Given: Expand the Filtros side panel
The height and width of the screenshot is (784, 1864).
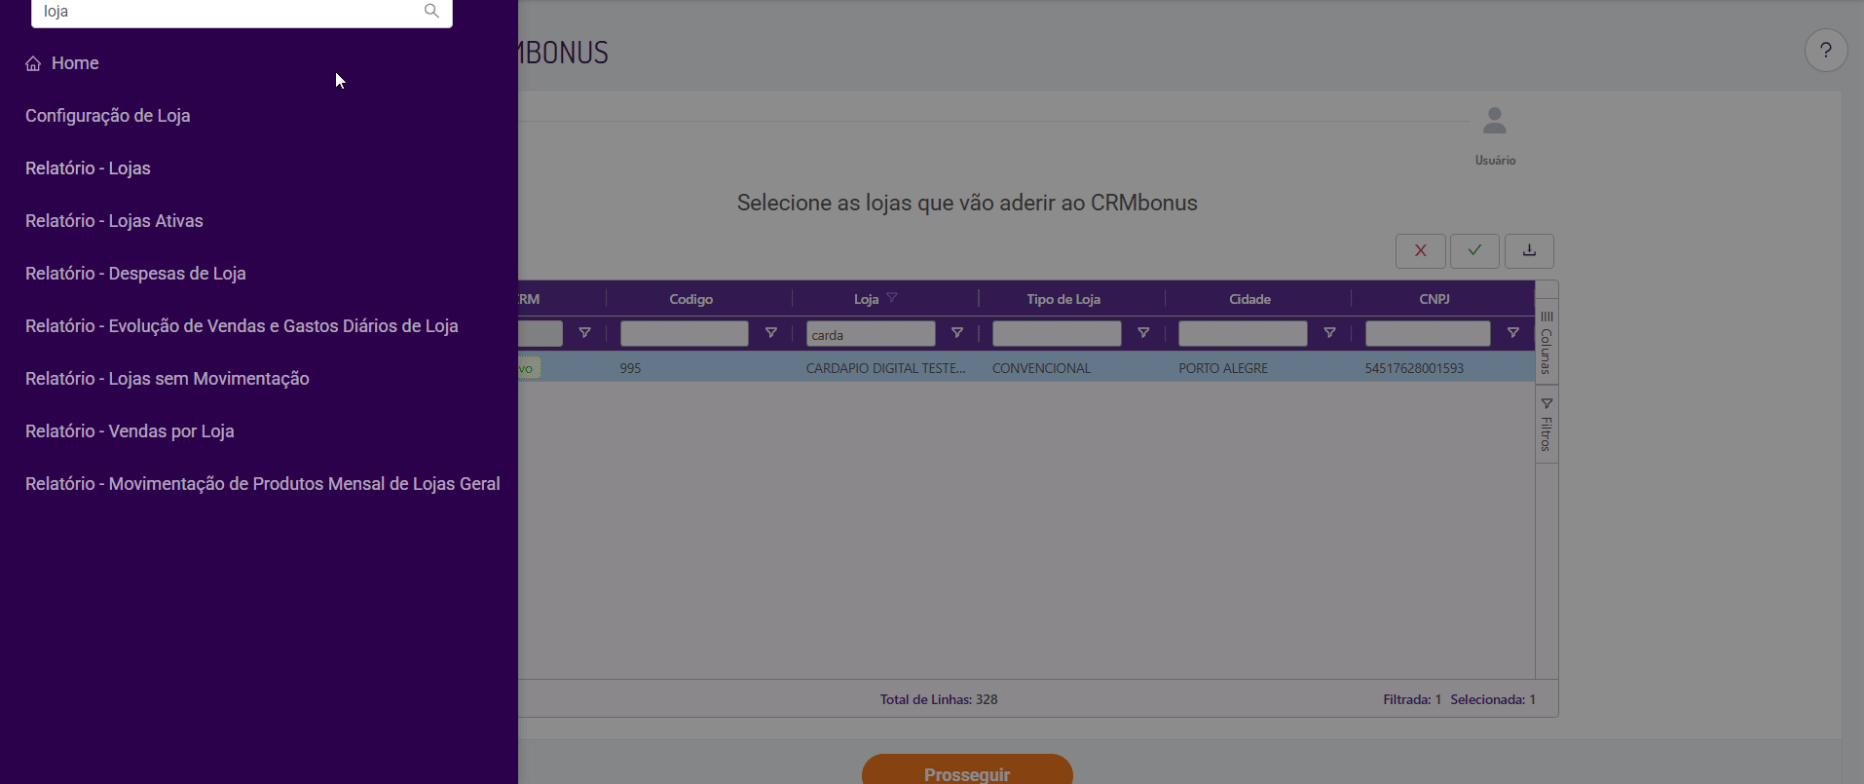Looking at the screenshot, I should coord(1547,425).
